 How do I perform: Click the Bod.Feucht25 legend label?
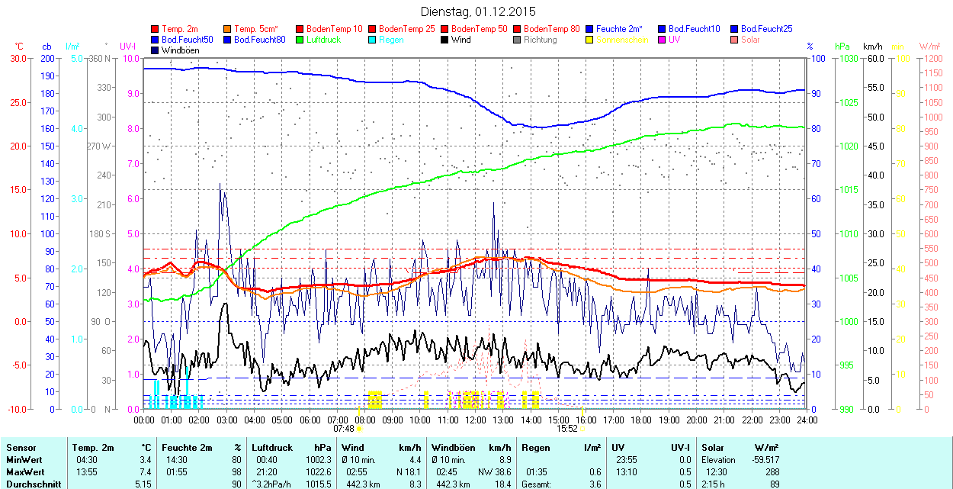pyautogui.click(x=766, y=29)
